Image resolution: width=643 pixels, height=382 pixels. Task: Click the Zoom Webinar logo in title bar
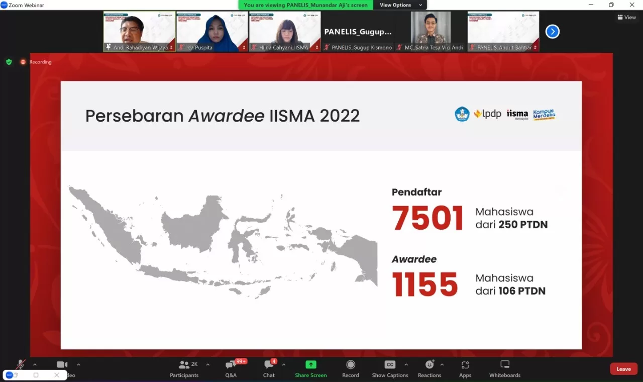pos(4,5)
